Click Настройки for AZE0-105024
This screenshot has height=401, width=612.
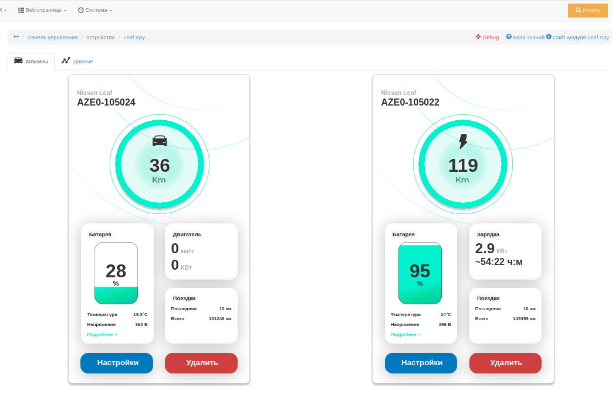tap(117, 363)
